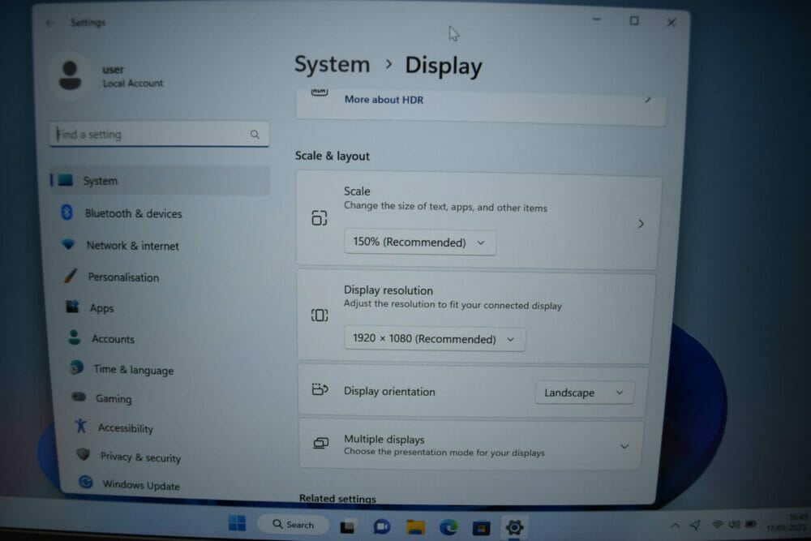The width and height of the screenshot is (811, 541).
Task: Open Microsoft Store from the taskbar
Action: pyautogui.click(x=481, y=527)
